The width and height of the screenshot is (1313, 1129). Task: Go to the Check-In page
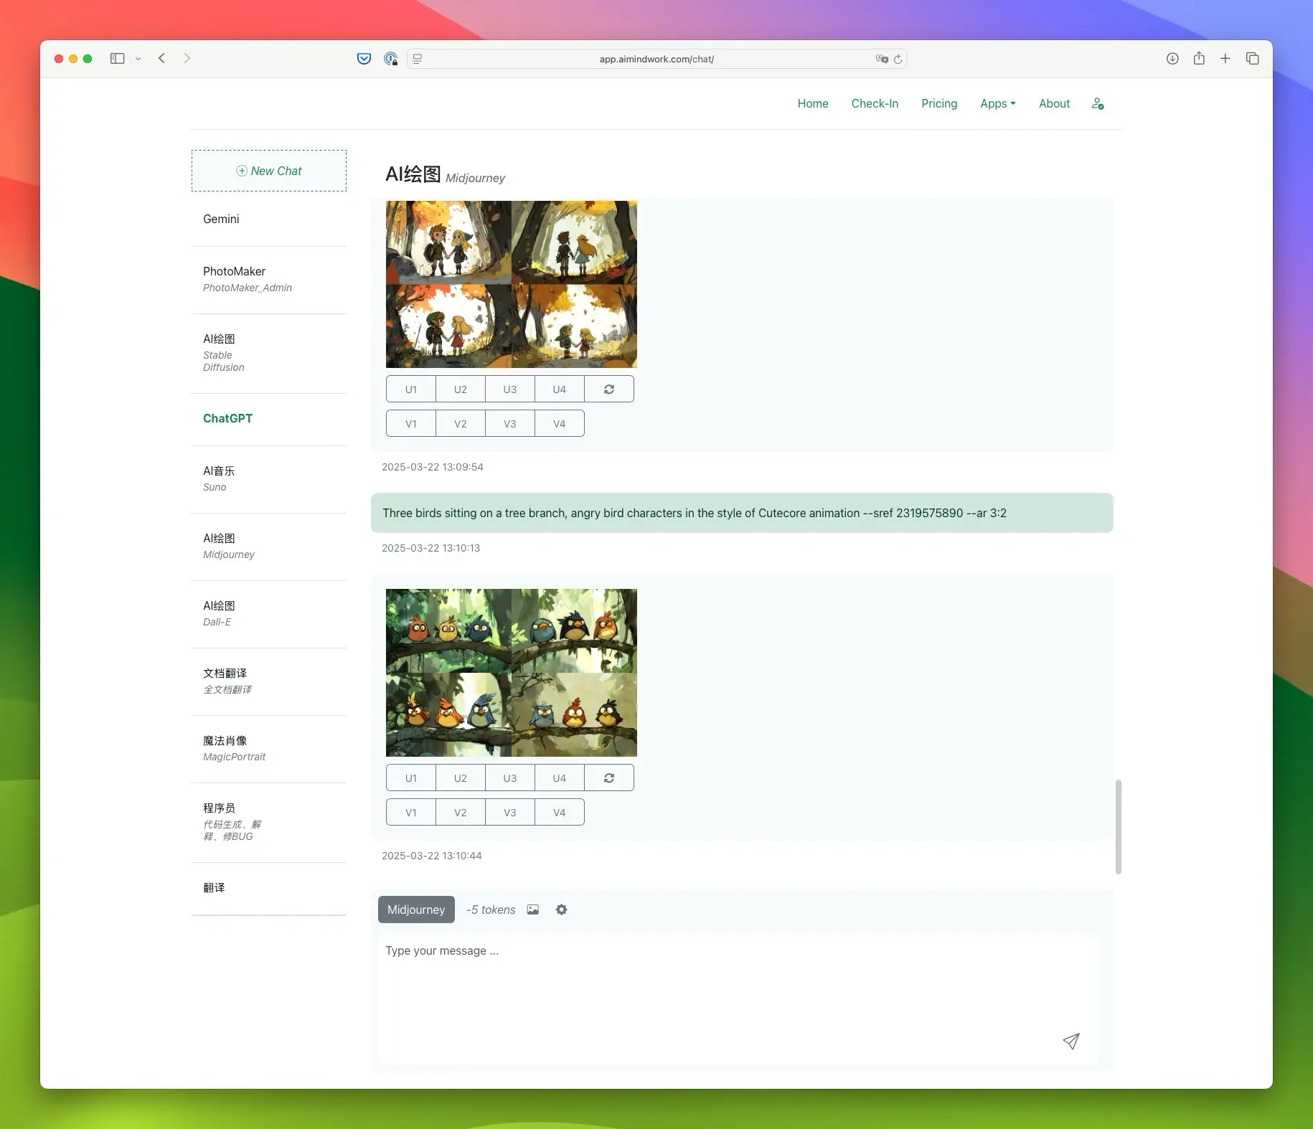[875, 103]
